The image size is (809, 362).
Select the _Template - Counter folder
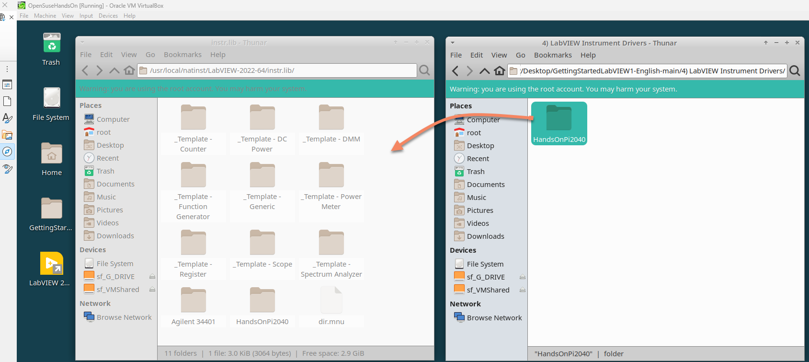[x=194, y=128]
